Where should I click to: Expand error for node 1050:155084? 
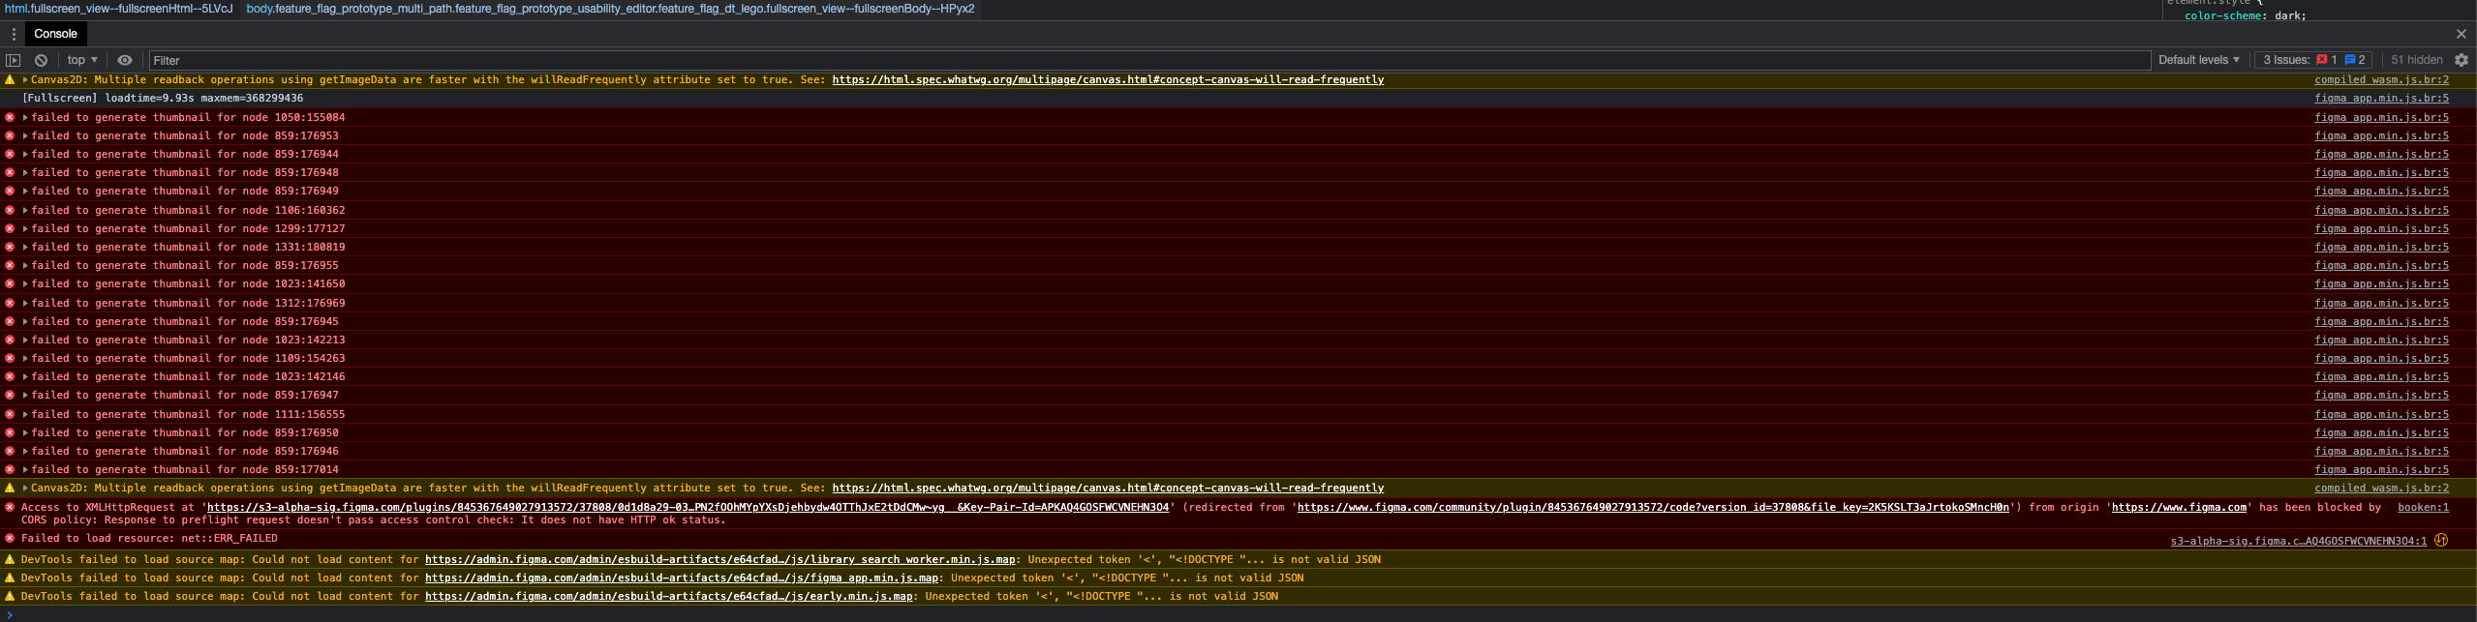(x=25, y=118)
